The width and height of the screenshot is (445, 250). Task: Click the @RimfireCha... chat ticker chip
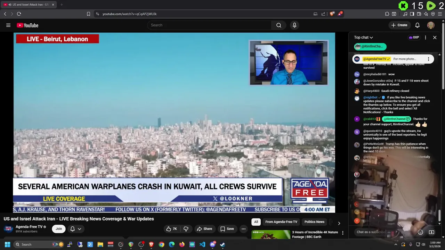click(370, 47)
